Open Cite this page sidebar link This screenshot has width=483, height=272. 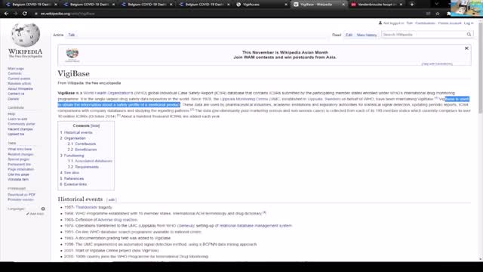point(18,175)
